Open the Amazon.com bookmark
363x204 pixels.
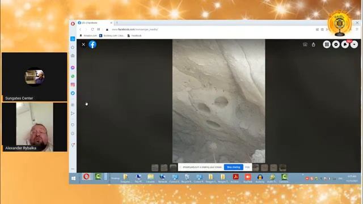click(x=88, y=36)
